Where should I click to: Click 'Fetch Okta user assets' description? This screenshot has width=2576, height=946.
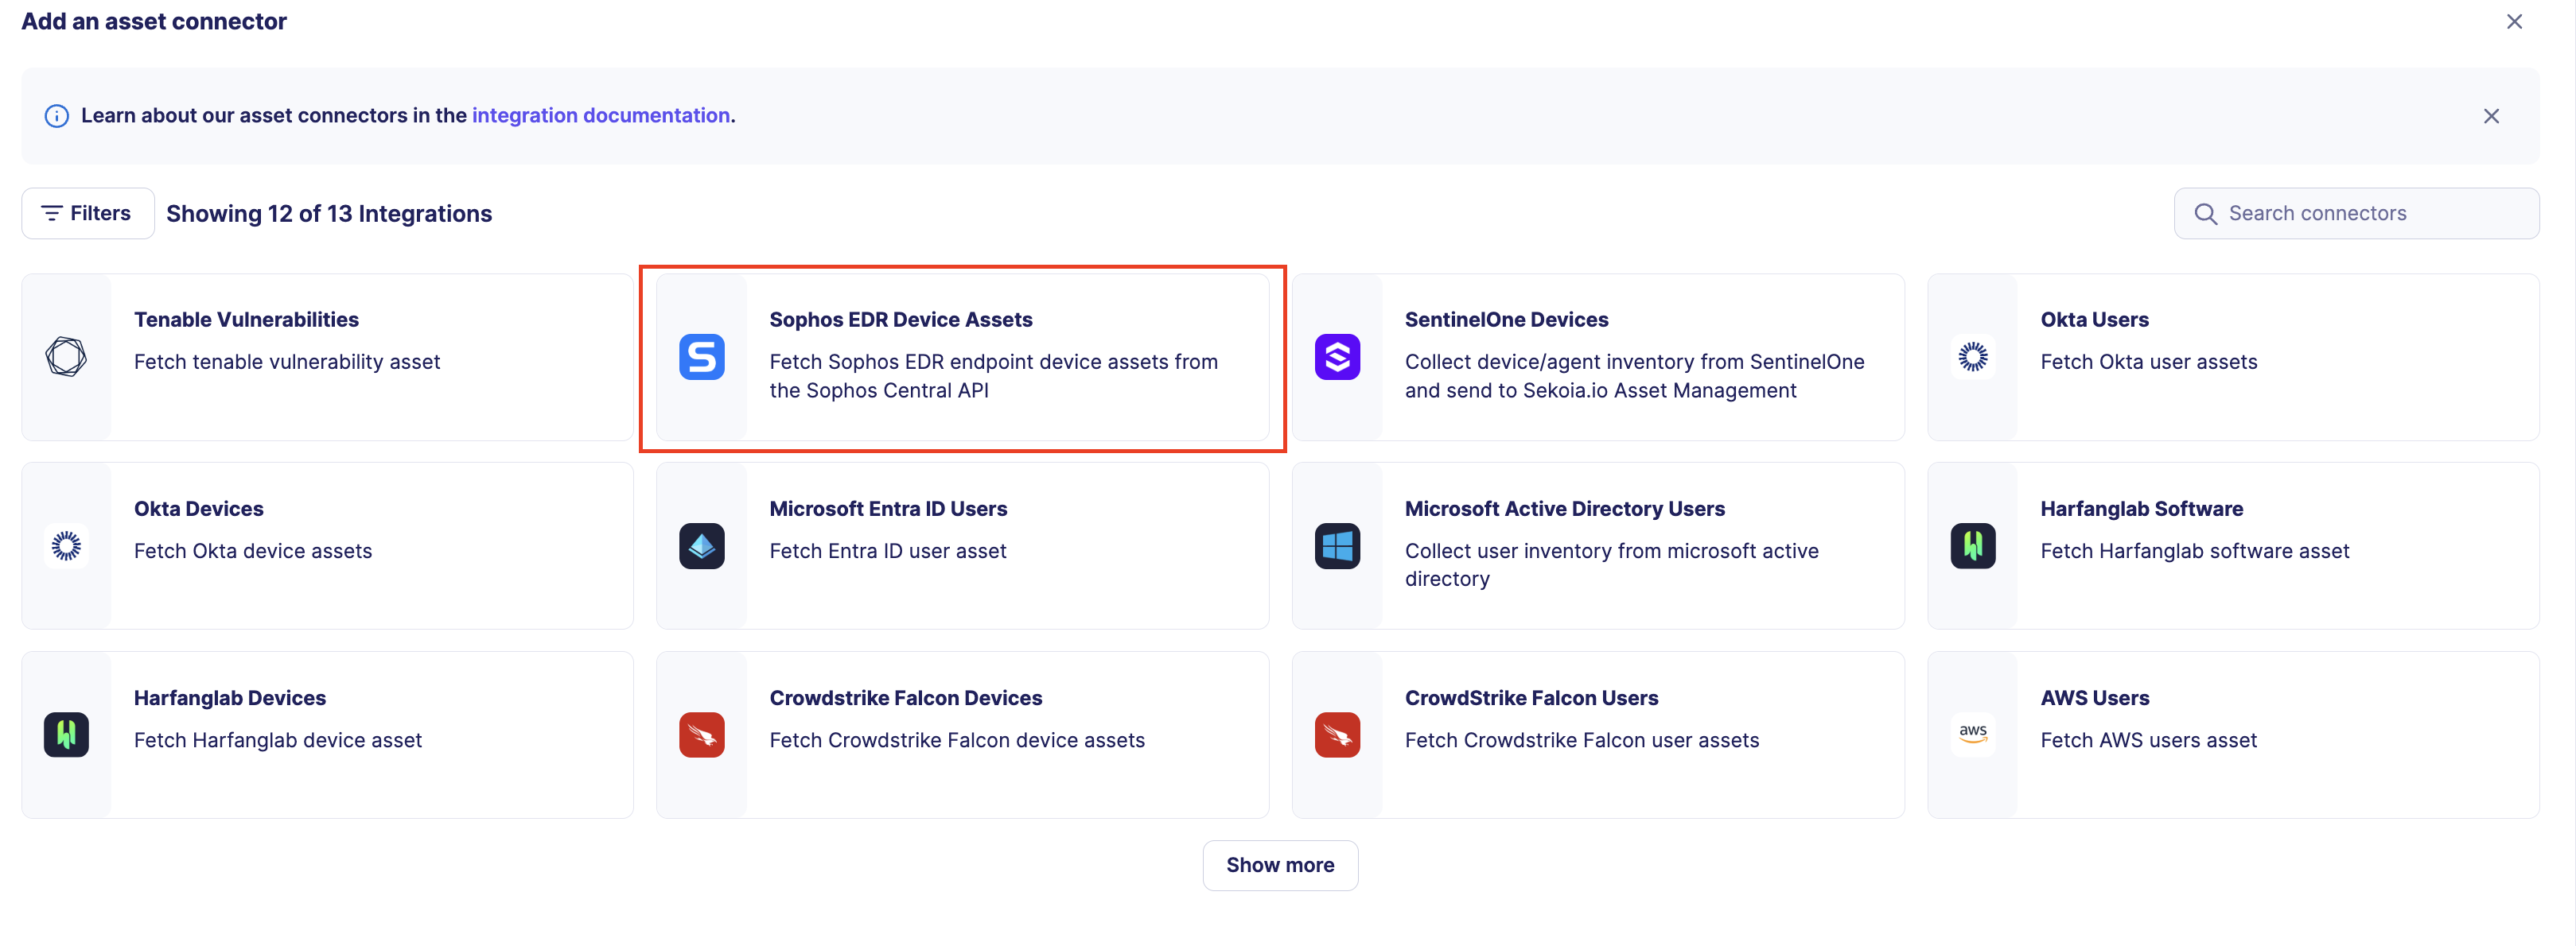pos(2148,362)
